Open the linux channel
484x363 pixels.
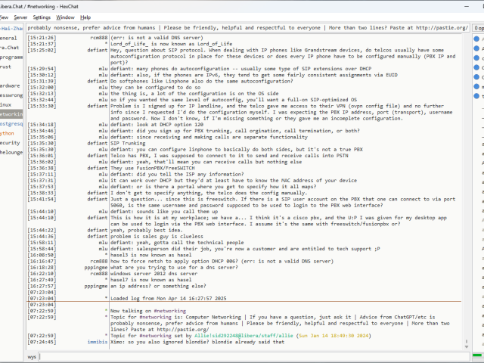coord(7,104)
